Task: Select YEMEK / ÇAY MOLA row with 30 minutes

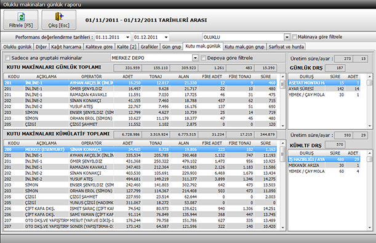Action: point(324,95)
